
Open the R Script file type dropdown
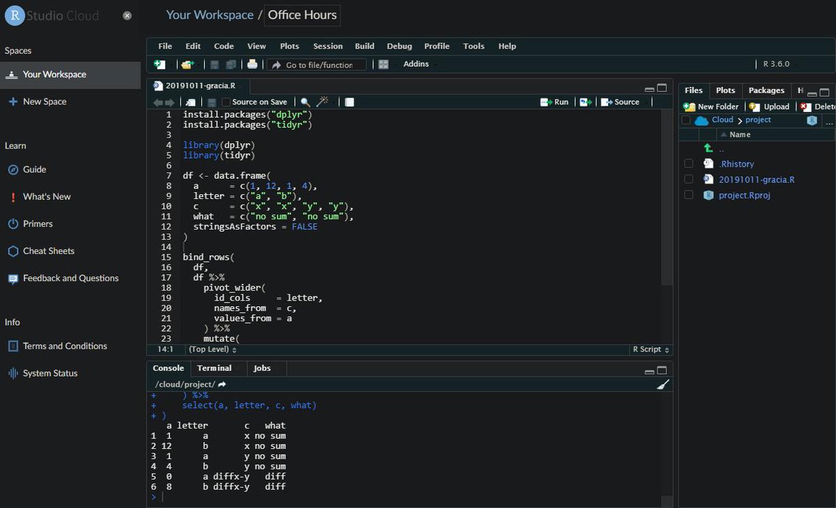tap(651, 349)
